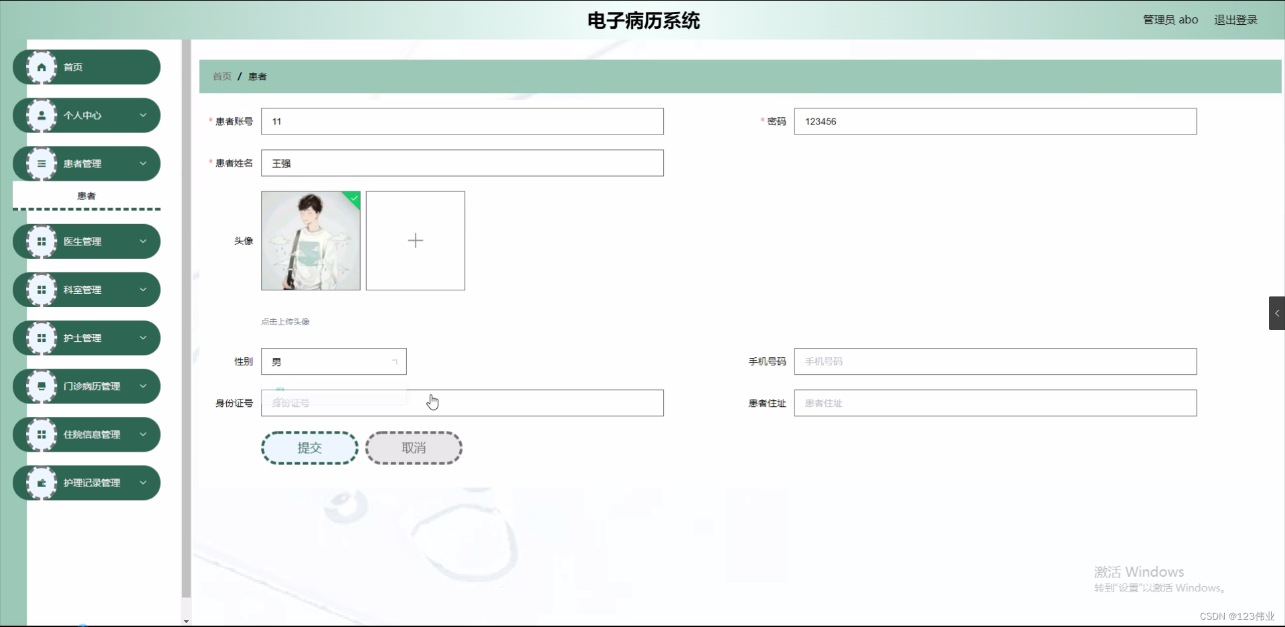Expand the 护理记录管理 menu chevron
Screen dimensions: 1285x627
[143, 482]
